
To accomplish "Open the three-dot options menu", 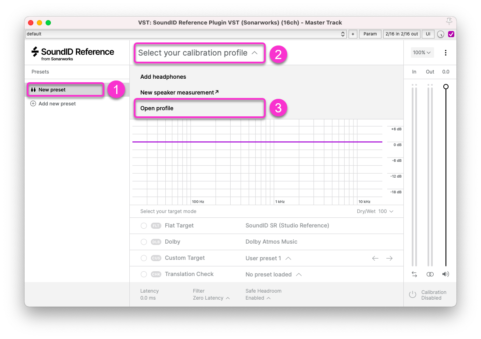I will point(445,52).
